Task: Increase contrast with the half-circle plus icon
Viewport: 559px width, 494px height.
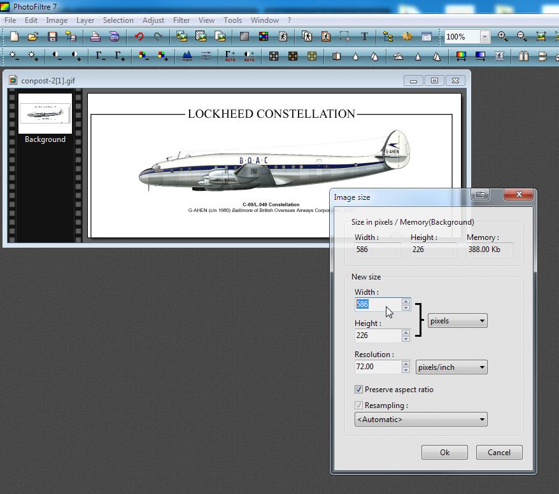Action: coord(76,56)
